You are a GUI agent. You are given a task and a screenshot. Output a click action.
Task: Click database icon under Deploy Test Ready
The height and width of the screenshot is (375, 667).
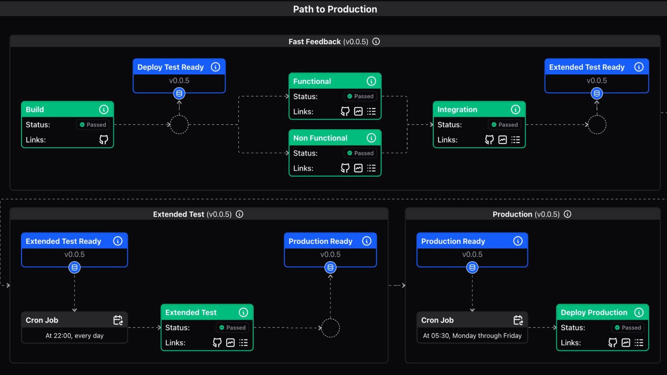tap(179, 93)
